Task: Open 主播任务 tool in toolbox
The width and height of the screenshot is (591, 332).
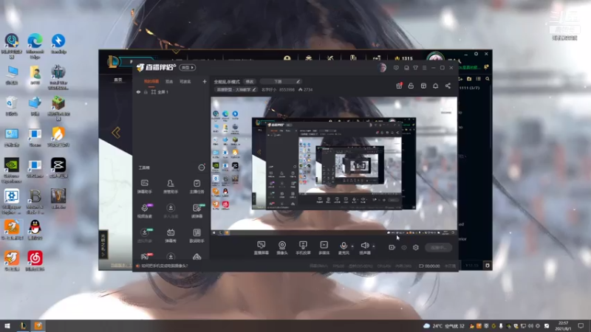Action: [x=197, y=187]
